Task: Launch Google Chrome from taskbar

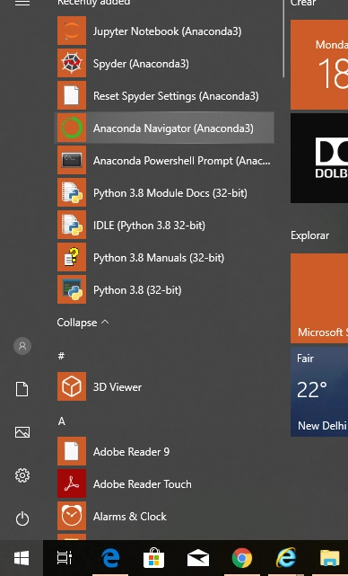Action: 242,558
